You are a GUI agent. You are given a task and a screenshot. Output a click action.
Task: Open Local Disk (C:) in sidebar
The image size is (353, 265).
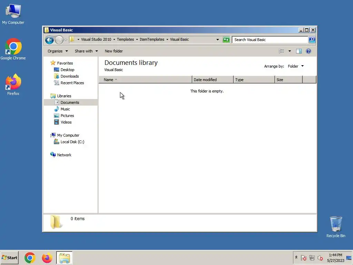72,142
